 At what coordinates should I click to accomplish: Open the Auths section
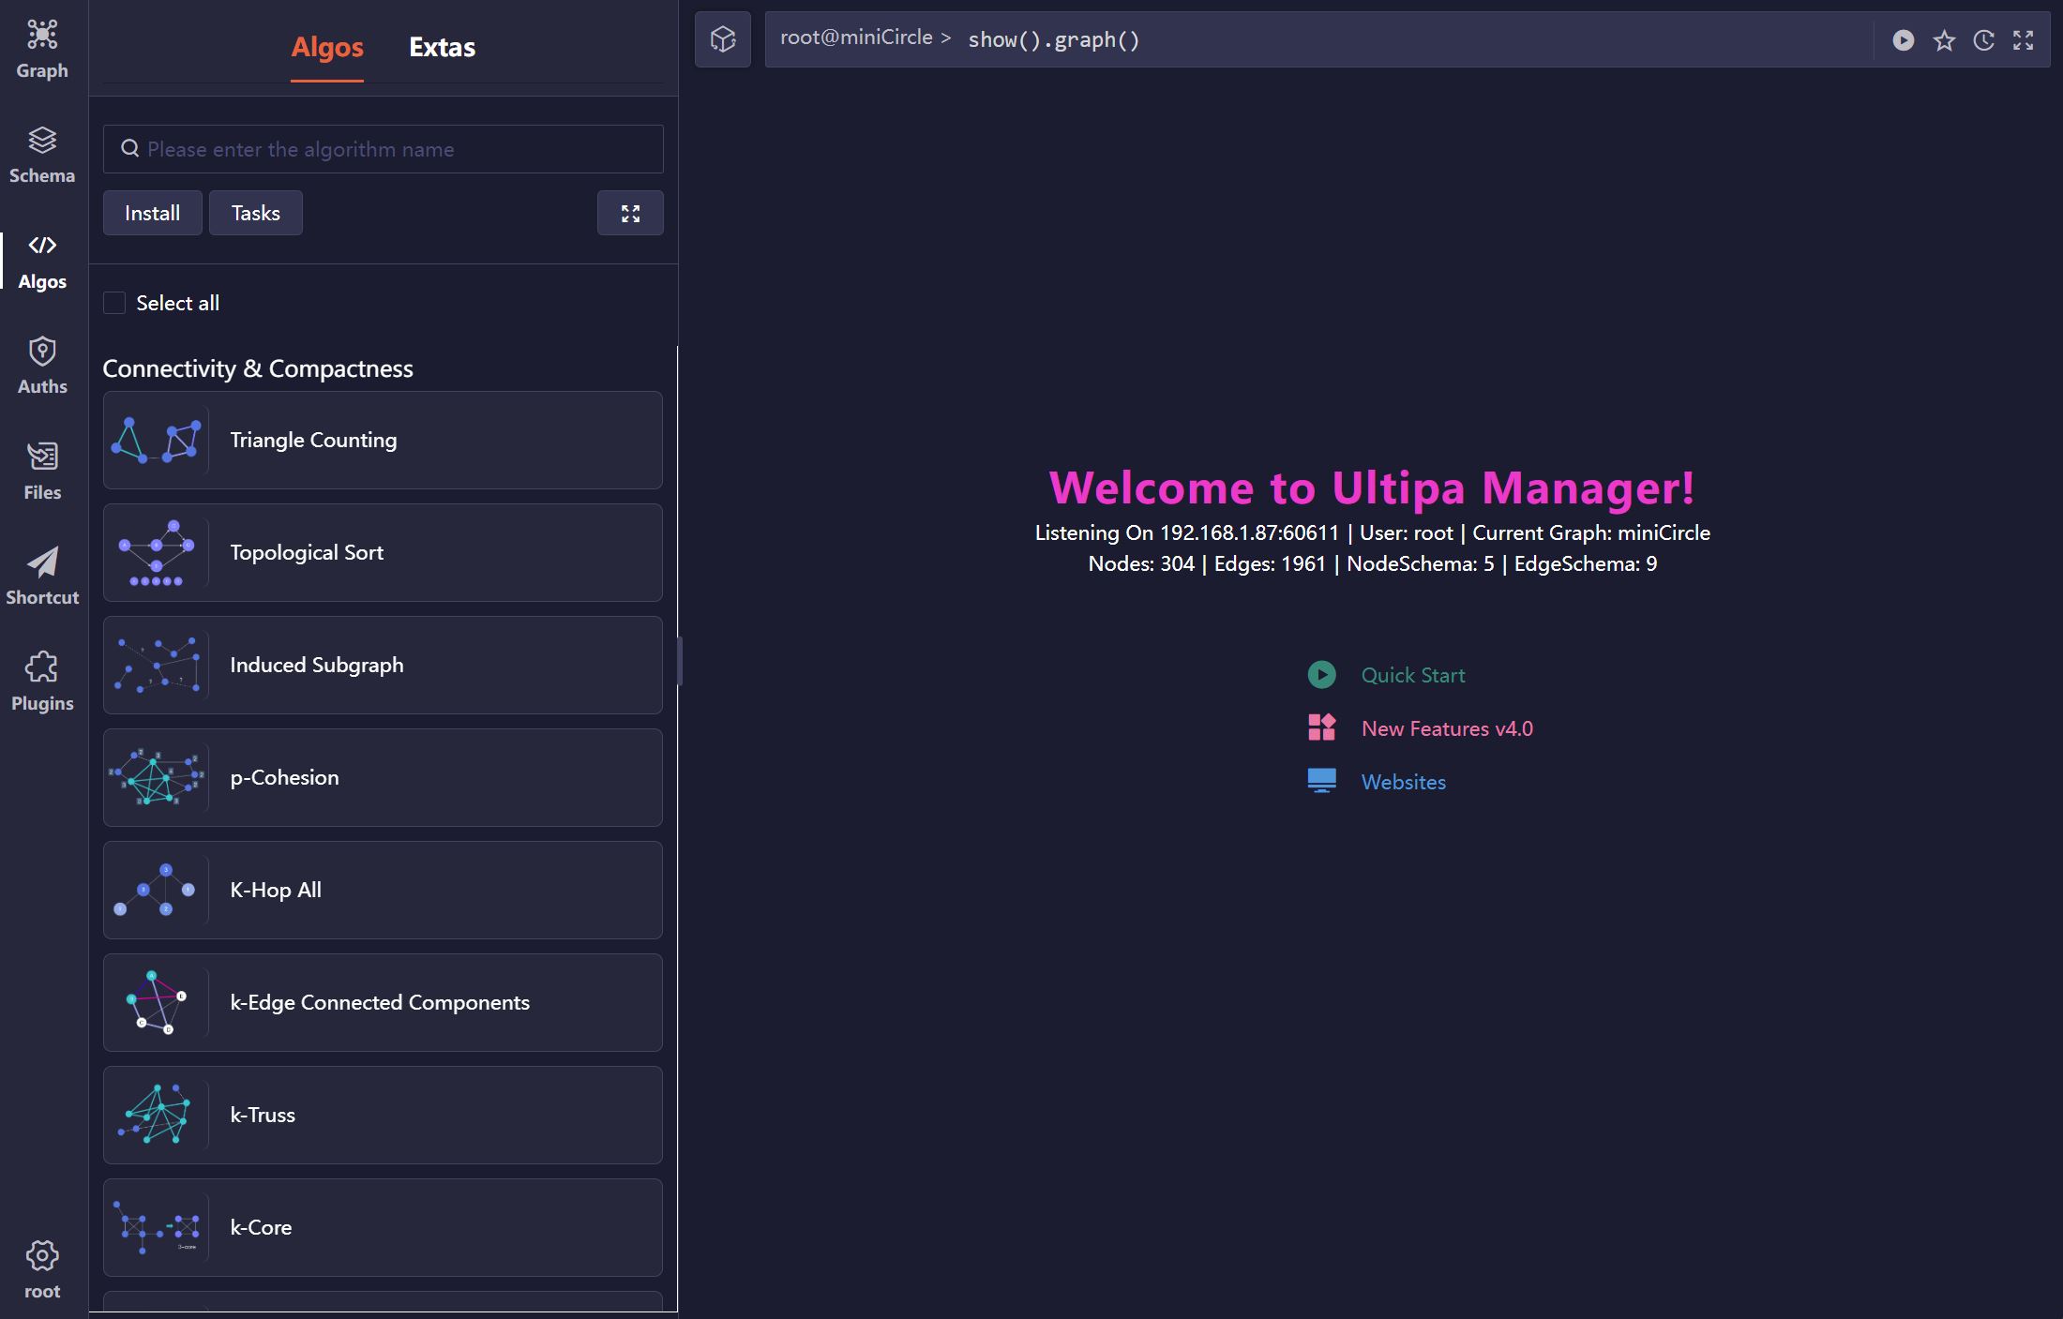[x=42, y=366]
